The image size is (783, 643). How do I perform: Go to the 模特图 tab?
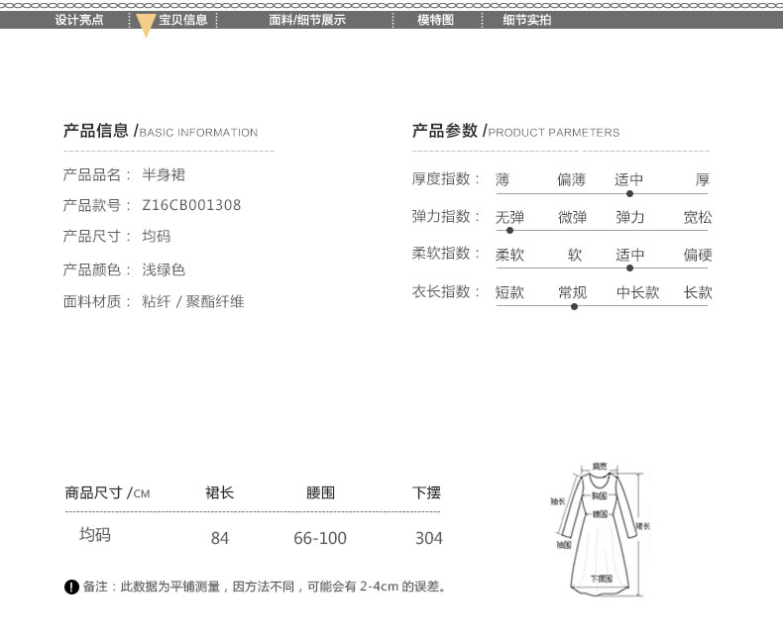tap(435, 20)
